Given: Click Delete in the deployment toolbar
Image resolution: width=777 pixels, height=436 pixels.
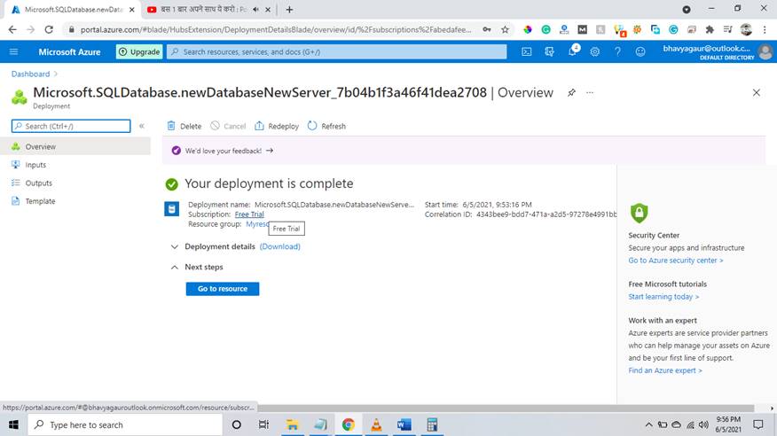Looking at the screenshot, I should pyautogui.click(x=184, y=126).
